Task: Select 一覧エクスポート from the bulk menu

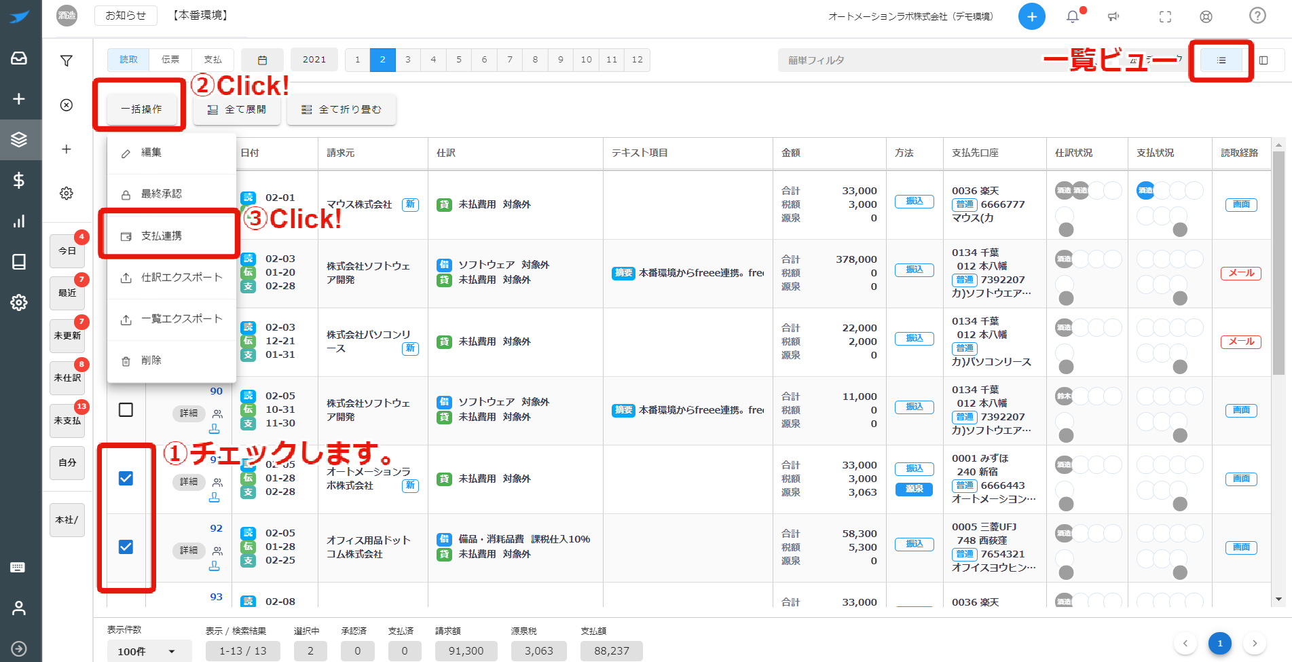Action: pos(172,318)
